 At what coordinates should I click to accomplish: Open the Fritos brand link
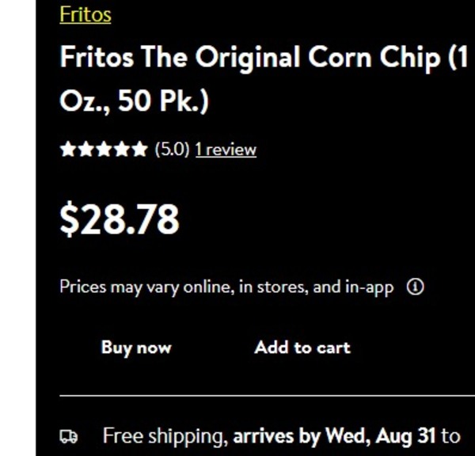tap(85, 14)
